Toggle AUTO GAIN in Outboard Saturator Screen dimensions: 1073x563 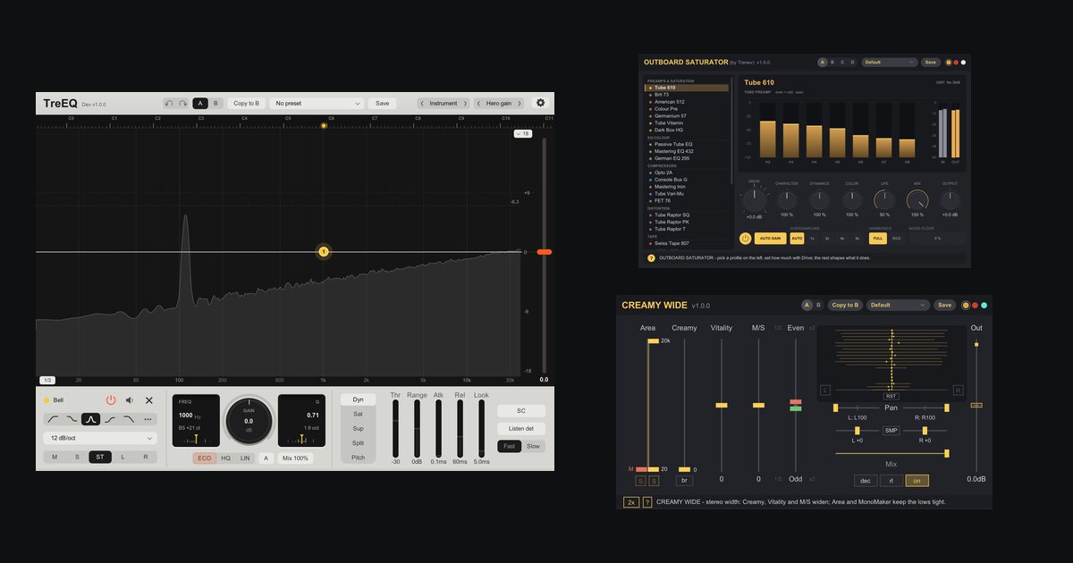point(769,239)
